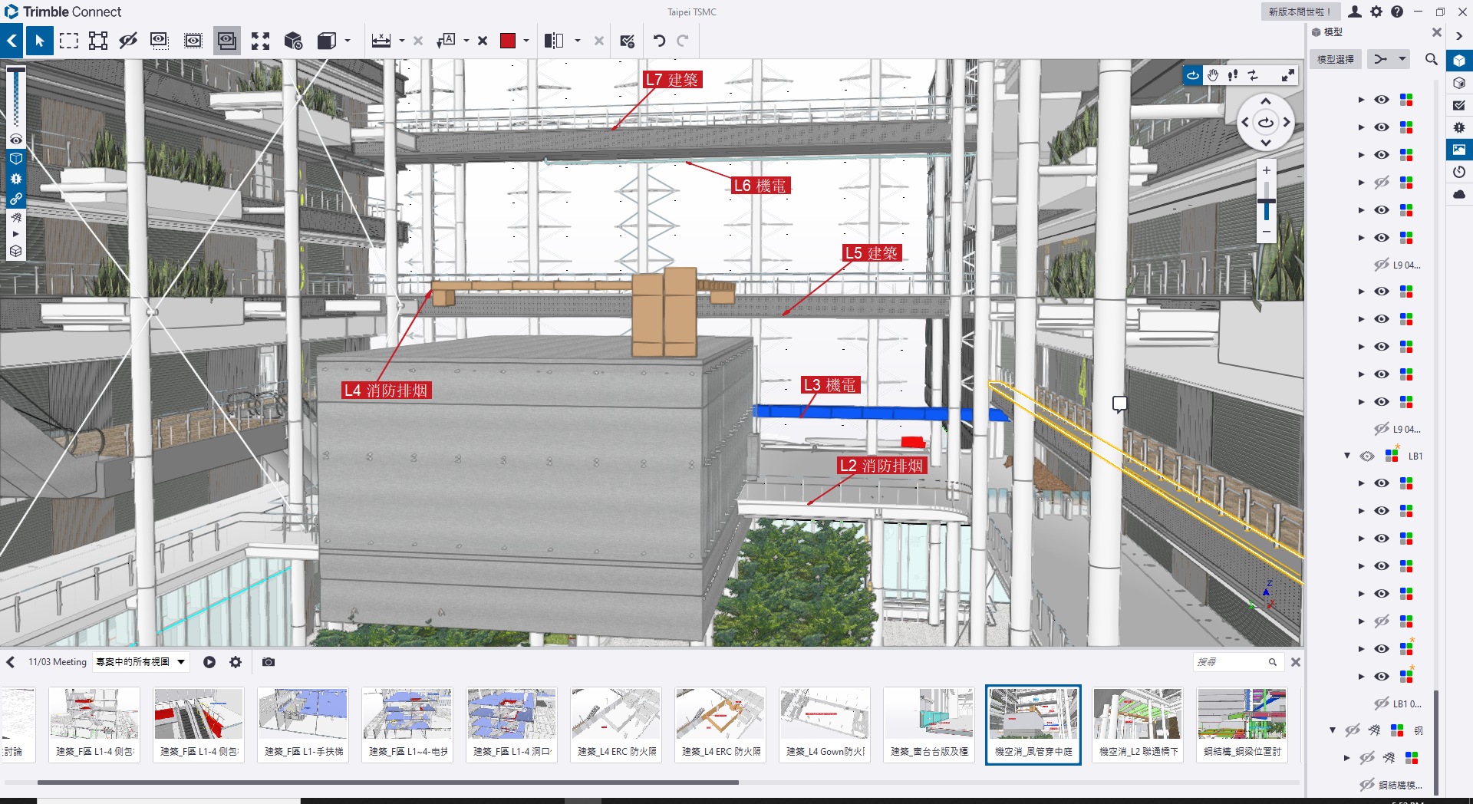Open the 機空消_L2 聯通橋下 view thumbnail
The width and height of the screenshot is (1473, 804).
coord(1138,724)
